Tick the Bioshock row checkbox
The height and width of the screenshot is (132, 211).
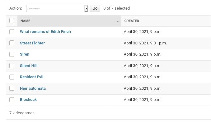(12, 100)
